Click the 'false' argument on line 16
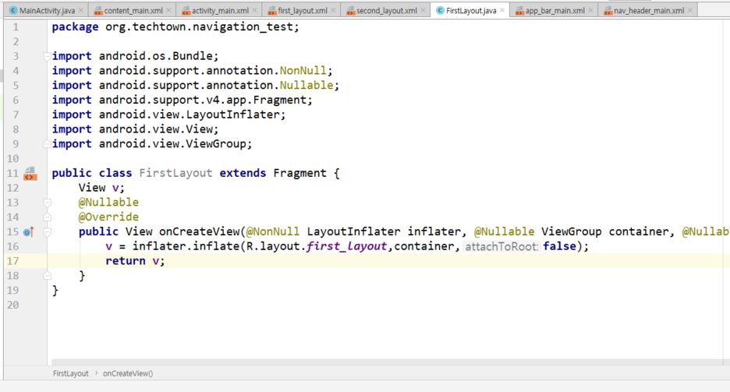 coord(559,246)
